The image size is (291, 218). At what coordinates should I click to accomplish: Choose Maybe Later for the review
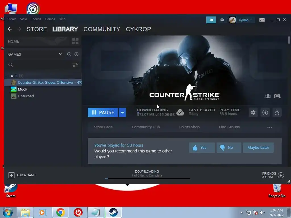coord(258,148)
